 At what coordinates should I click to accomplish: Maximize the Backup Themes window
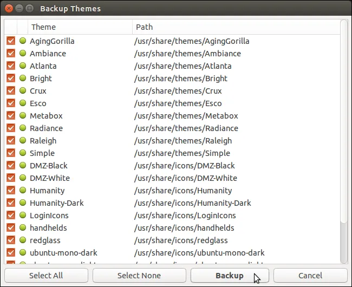click(x=29, y=9)
